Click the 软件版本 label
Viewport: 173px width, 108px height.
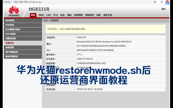coord(51,59)
